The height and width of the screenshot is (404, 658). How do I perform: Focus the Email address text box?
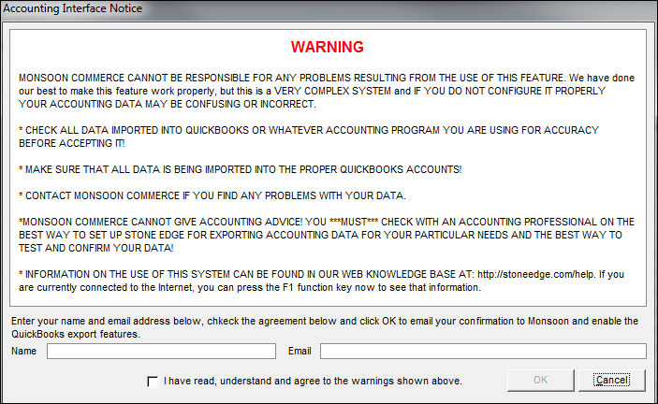[483, 352]
